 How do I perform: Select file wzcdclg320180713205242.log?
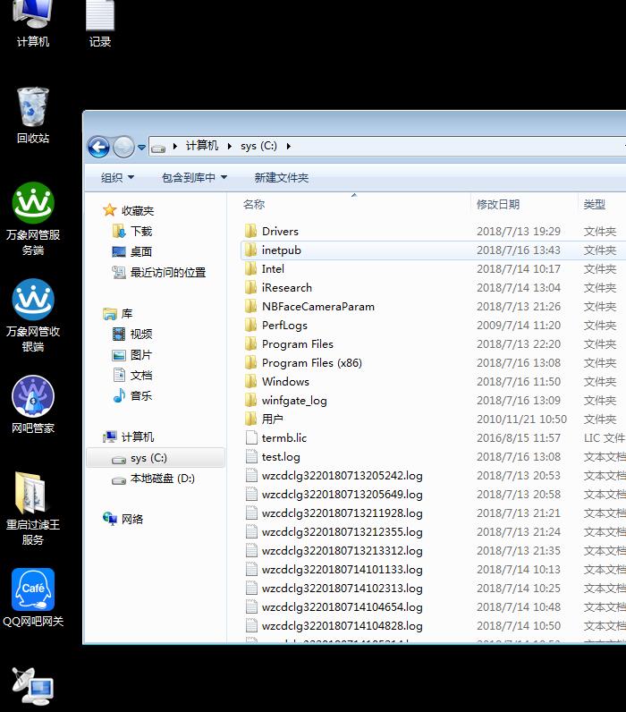342,476
